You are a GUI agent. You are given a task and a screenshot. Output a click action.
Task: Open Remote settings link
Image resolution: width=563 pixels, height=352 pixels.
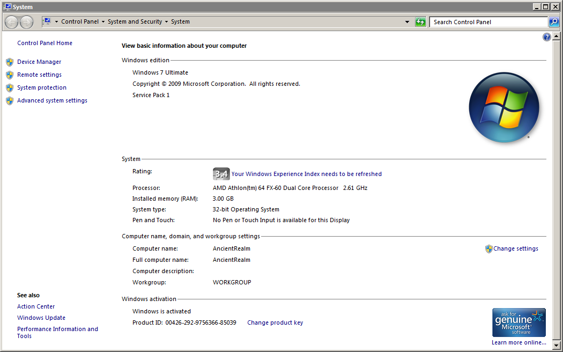(40, 75)
